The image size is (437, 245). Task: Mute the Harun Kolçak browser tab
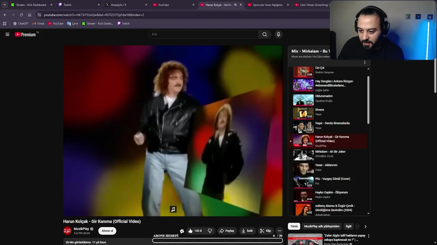point(235,5)
